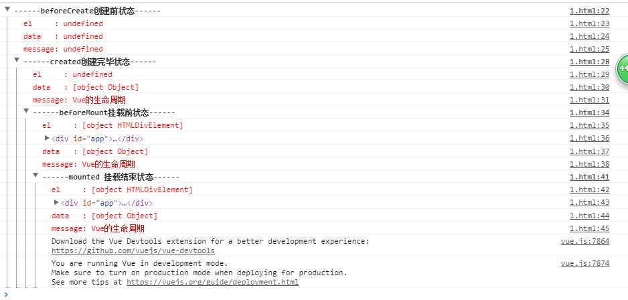Collapse the mounted console group

[x=35, y=176]
